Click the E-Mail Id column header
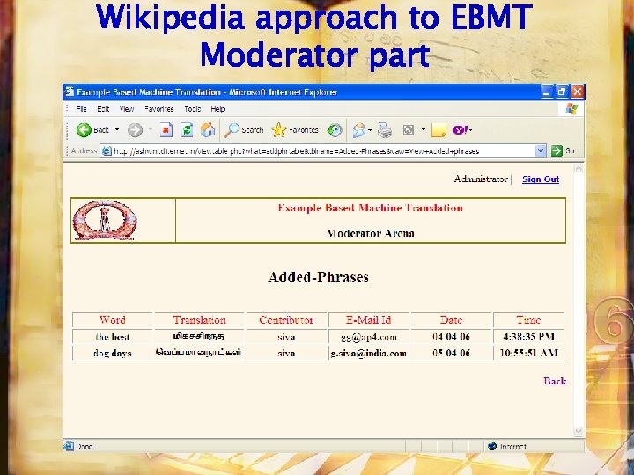 point(368,320)
